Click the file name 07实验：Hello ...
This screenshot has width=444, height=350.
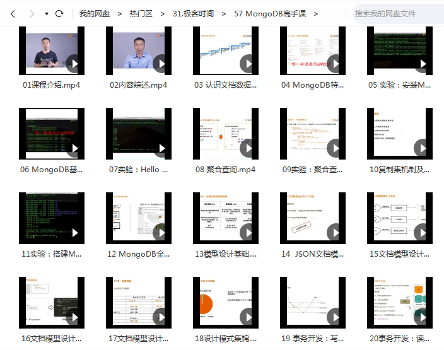coord(139,170)
